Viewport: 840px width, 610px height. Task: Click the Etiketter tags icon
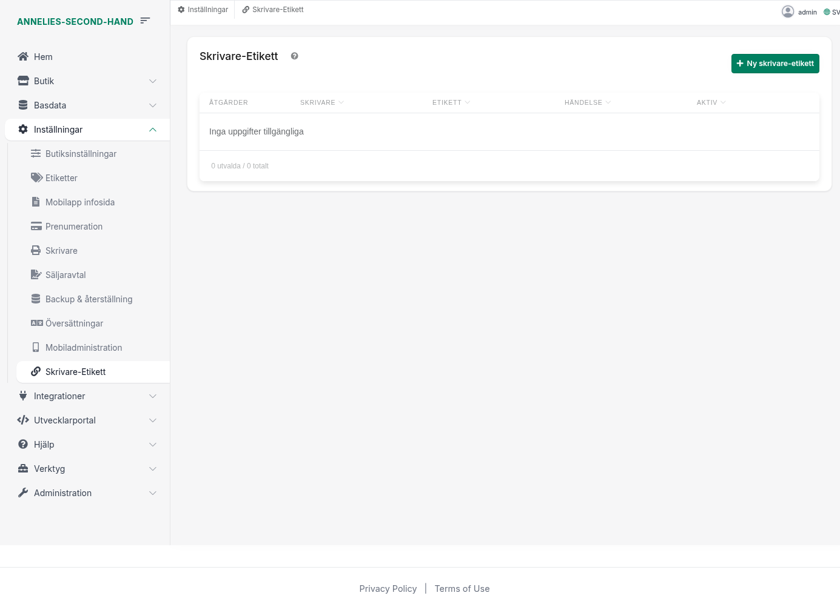coord(36,178)
